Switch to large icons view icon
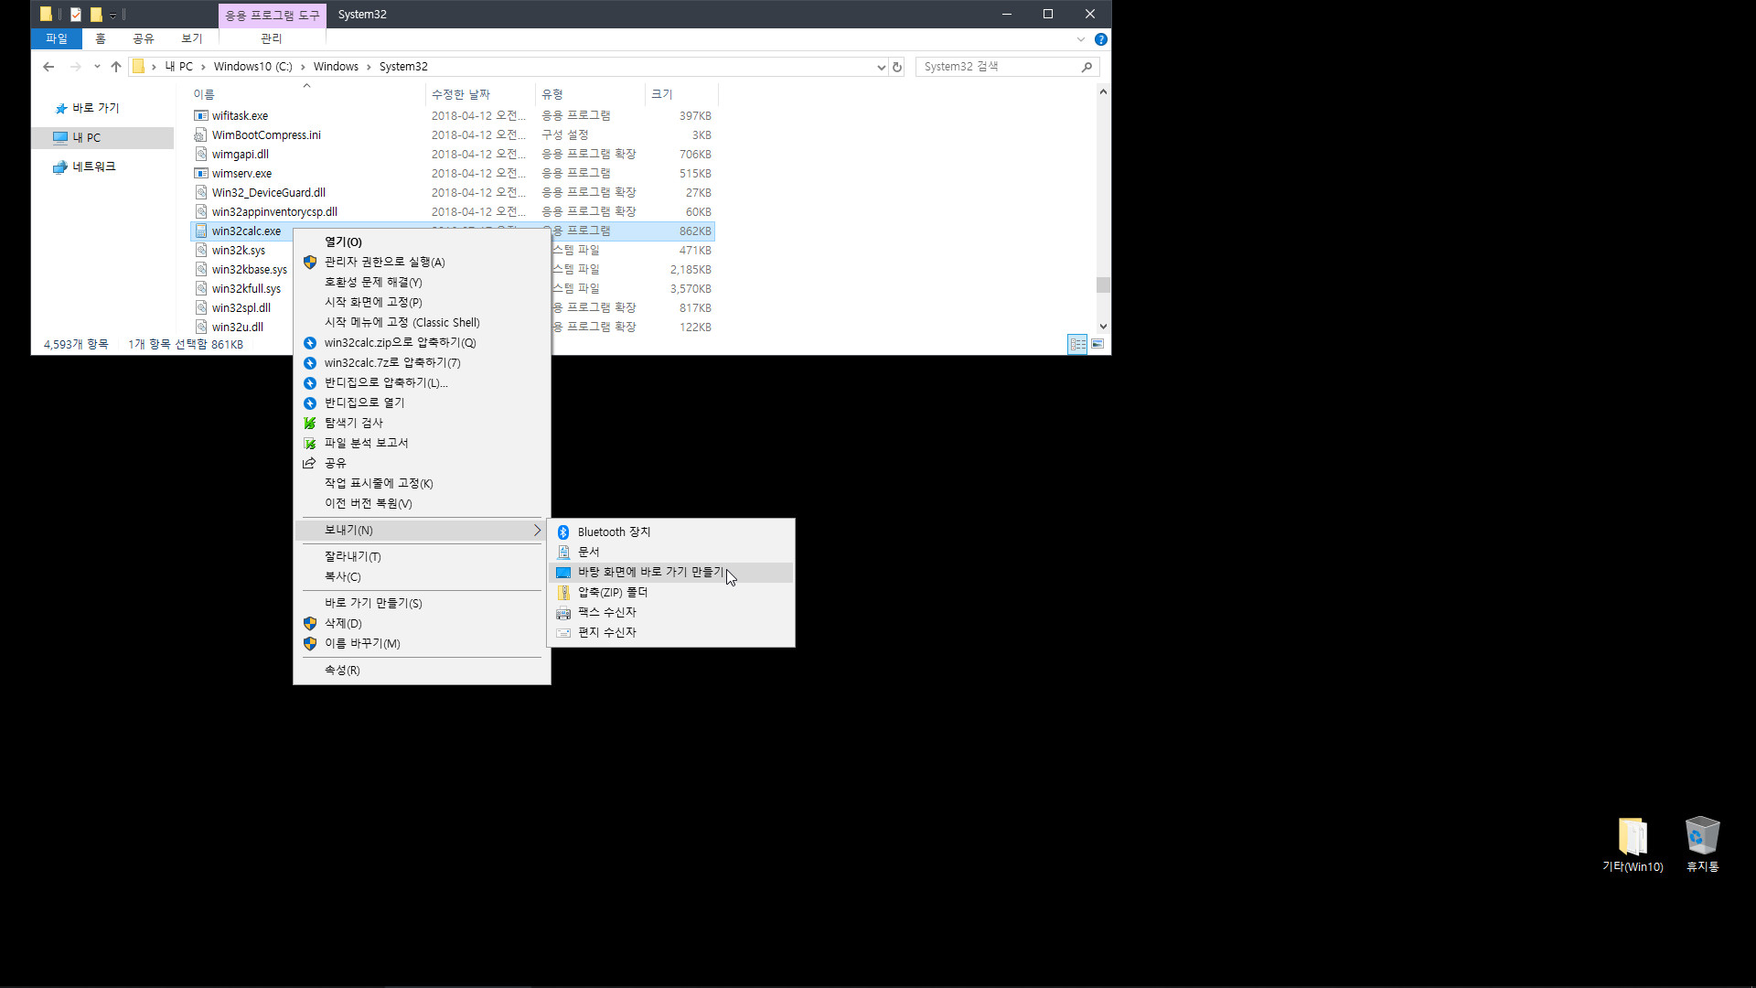1756x988 pixels. 1097,344
